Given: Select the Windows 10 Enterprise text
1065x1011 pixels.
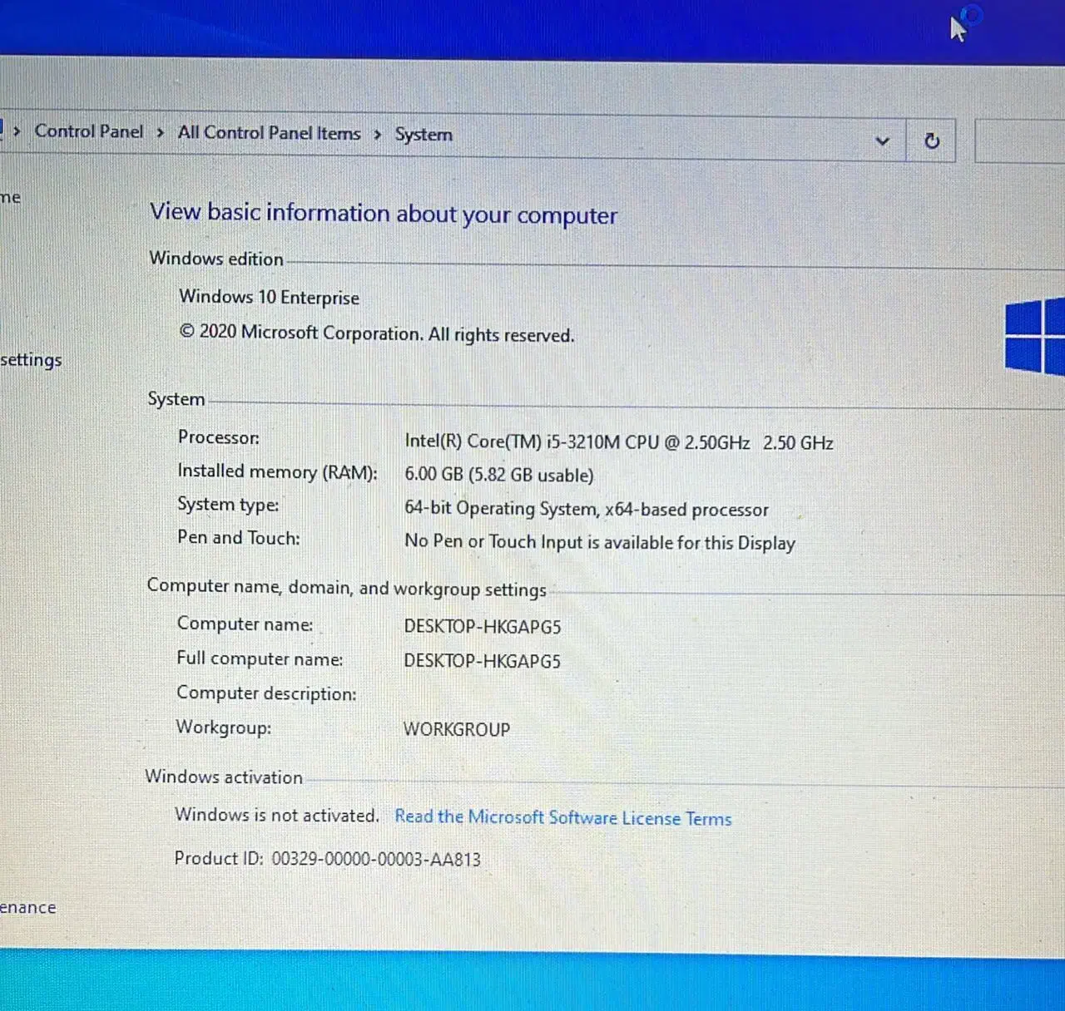Looking at the screenshot, I should [269, 297].
